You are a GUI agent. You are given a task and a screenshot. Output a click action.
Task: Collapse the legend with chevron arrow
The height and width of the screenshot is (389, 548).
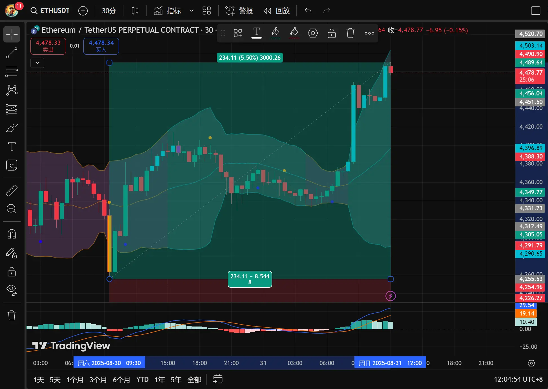pyautogui.click(x=37, y=63)
